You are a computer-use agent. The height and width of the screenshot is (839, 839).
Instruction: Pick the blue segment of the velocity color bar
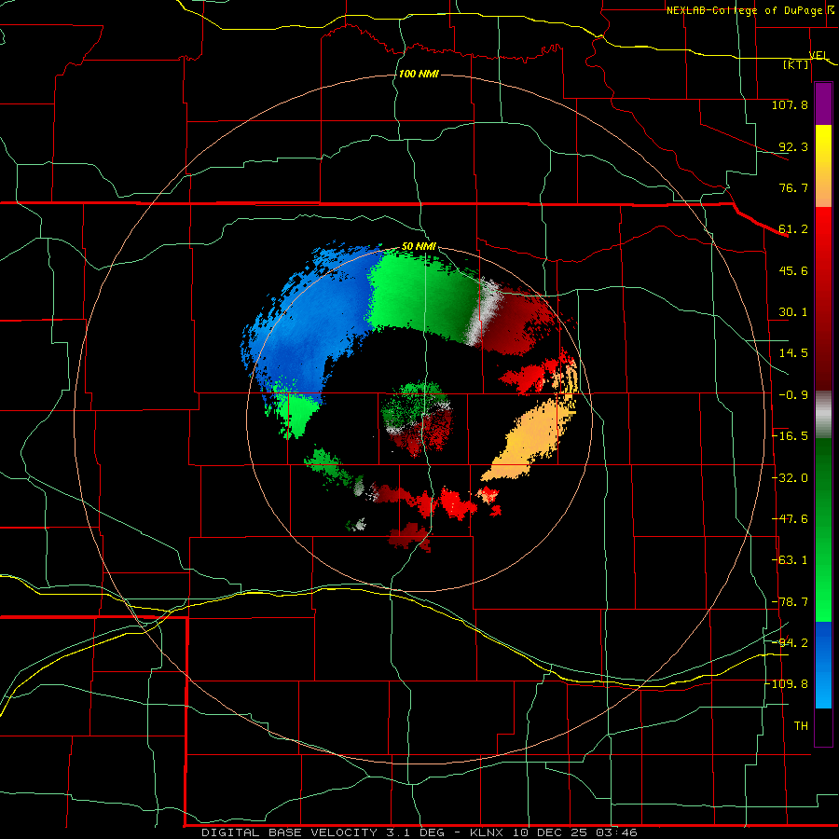tap(823, 665)
